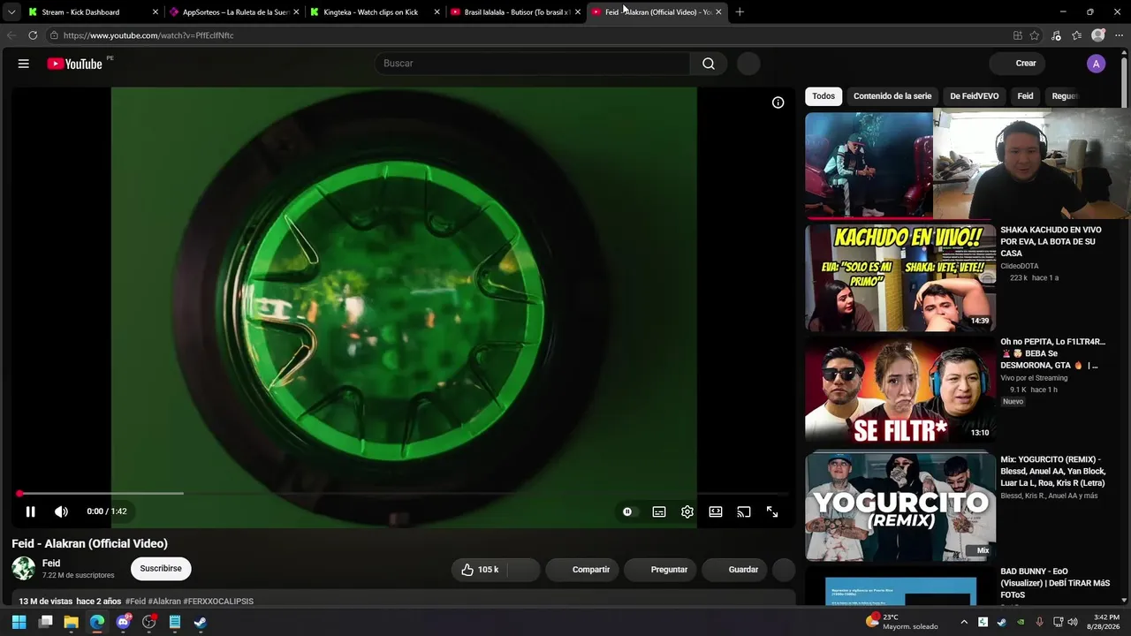Viewport: 1131px width, 636px height.
Task: Open the browser favorites list
Action: 1077,35
